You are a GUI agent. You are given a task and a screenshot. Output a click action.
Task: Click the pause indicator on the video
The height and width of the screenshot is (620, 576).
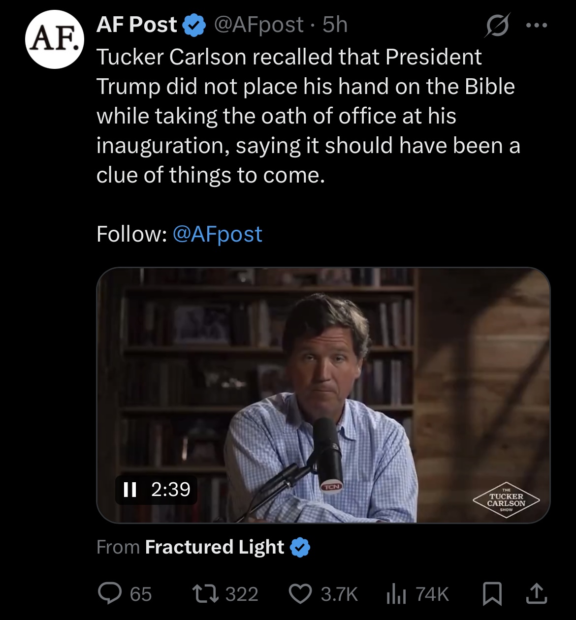[x=130, y=489]
